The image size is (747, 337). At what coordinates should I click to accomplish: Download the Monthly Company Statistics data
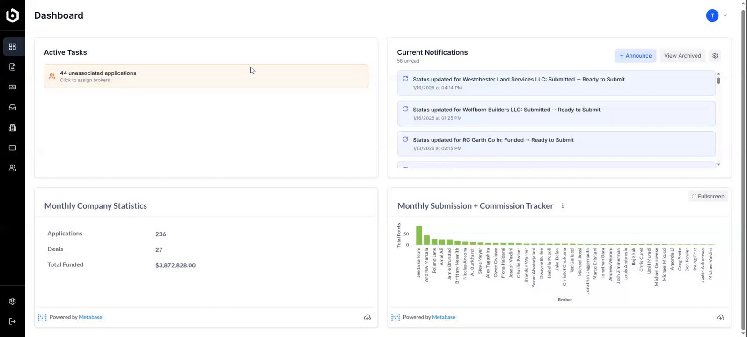[367, 317]
